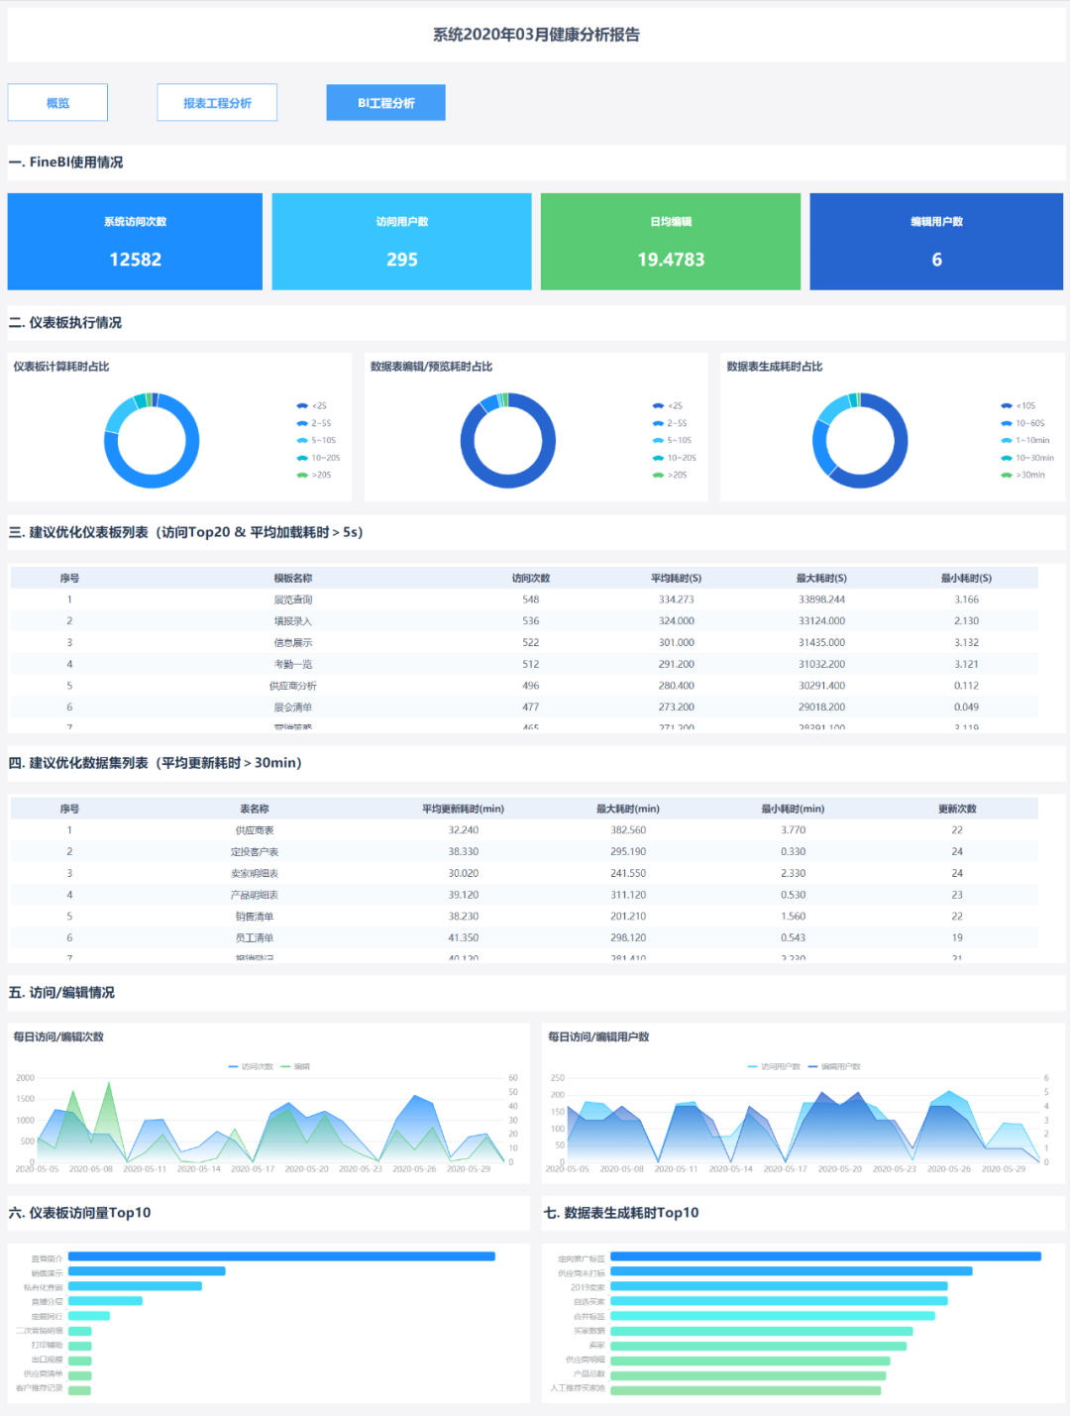This screenshot has width=1070, height=1416.
Task: Open the 报表工程分析 tab
Action: click(x=217, y=103)
